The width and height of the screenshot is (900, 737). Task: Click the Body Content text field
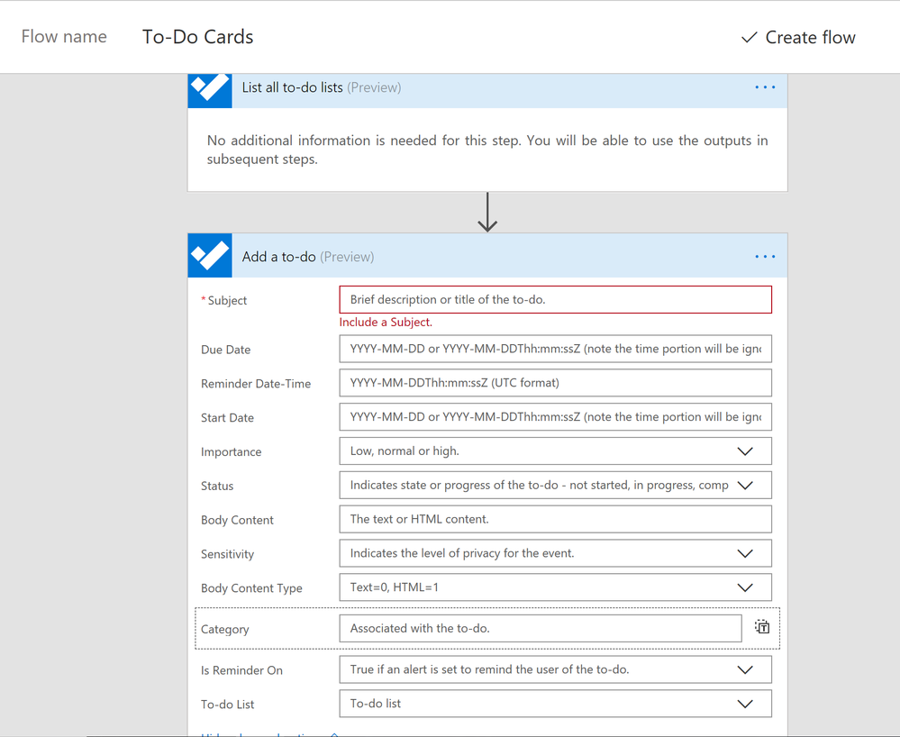(x=555, y=519)
